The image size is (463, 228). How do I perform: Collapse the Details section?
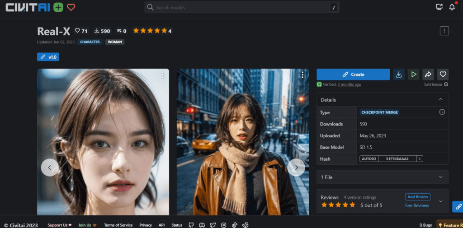coord(440,99)
